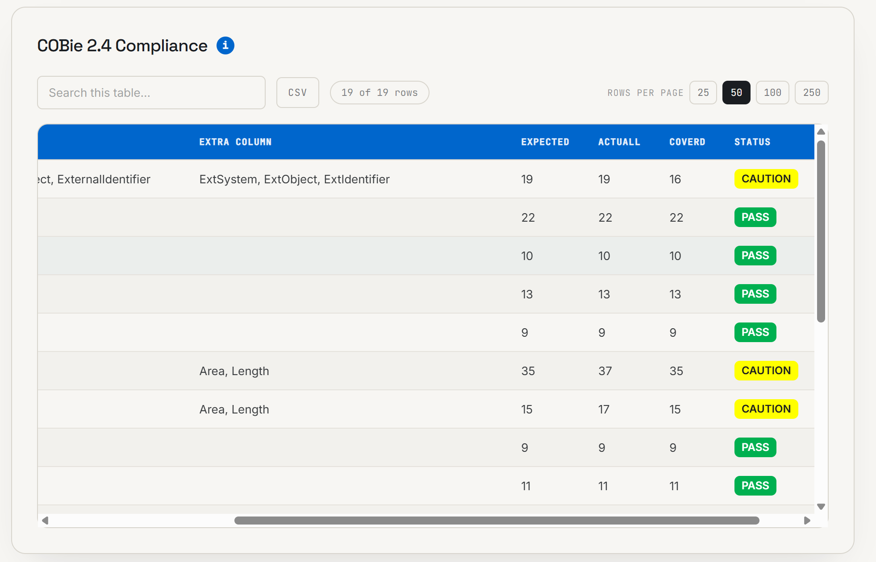Click the 19 of 19 rows indicator
The width and height of the screenshot is (876, 562).
coord(380,93)
